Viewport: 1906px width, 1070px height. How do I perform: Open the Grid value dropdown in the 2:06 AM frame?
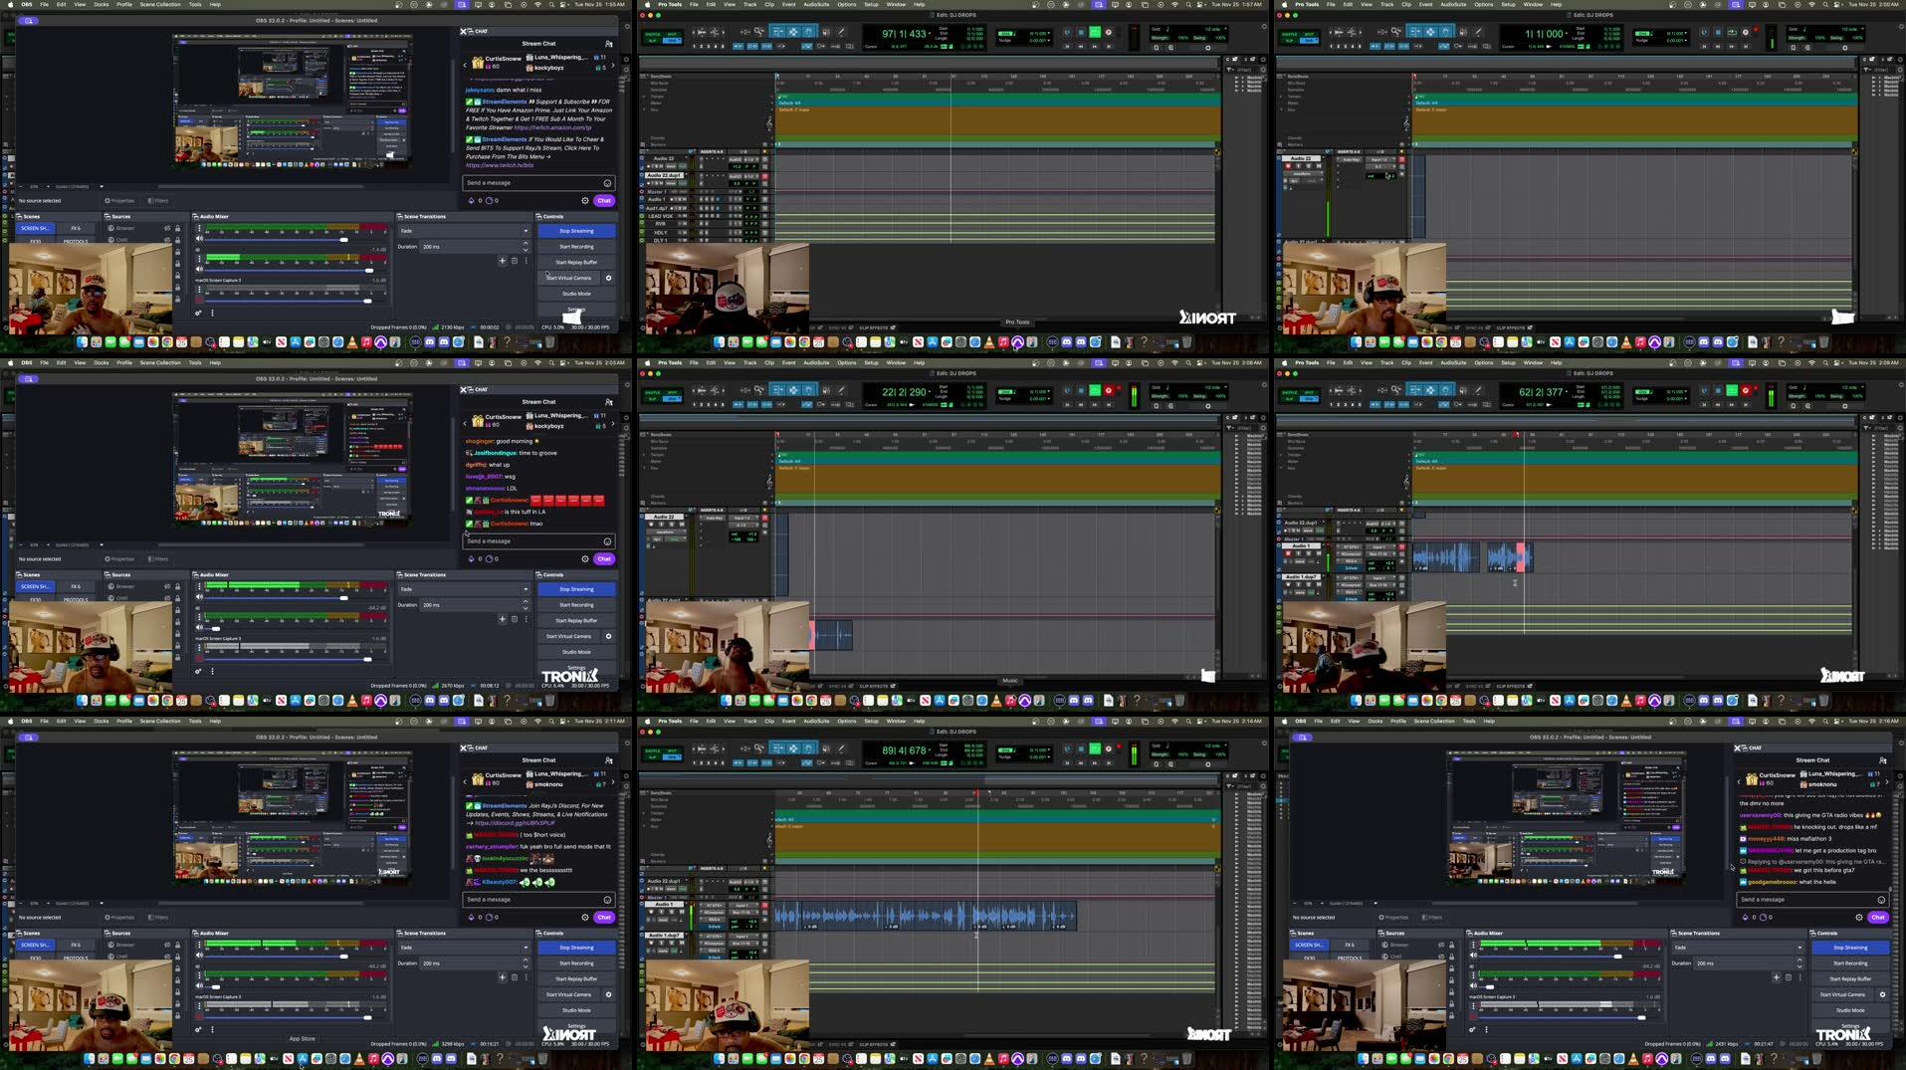(1225, 387)
